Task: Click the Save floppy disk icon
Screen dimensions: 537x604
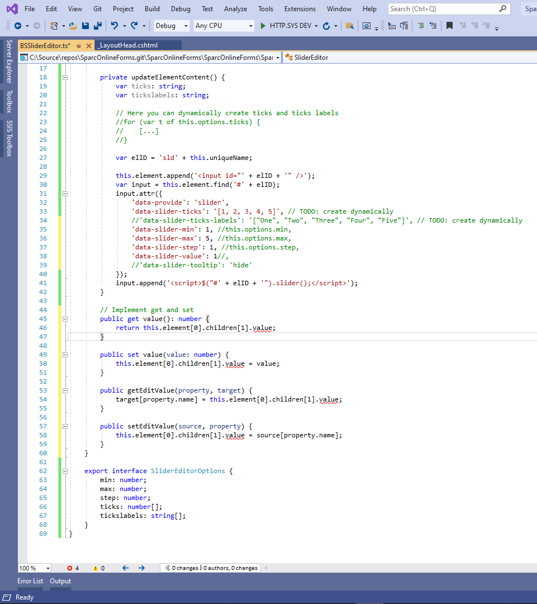Action: 85,26
